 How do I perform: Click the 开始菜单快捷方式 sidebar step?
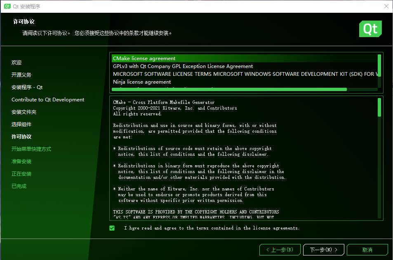click(x=31, y=149)
